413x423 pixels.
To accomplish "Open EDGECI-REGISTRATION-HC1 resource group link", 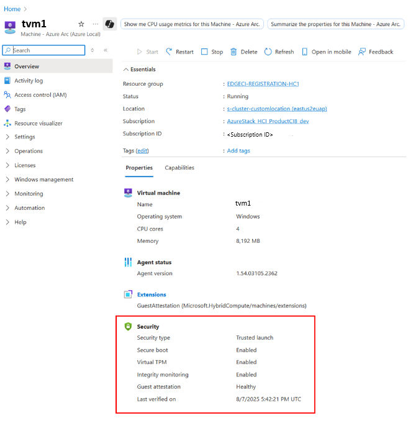I will tap(263, 84).
